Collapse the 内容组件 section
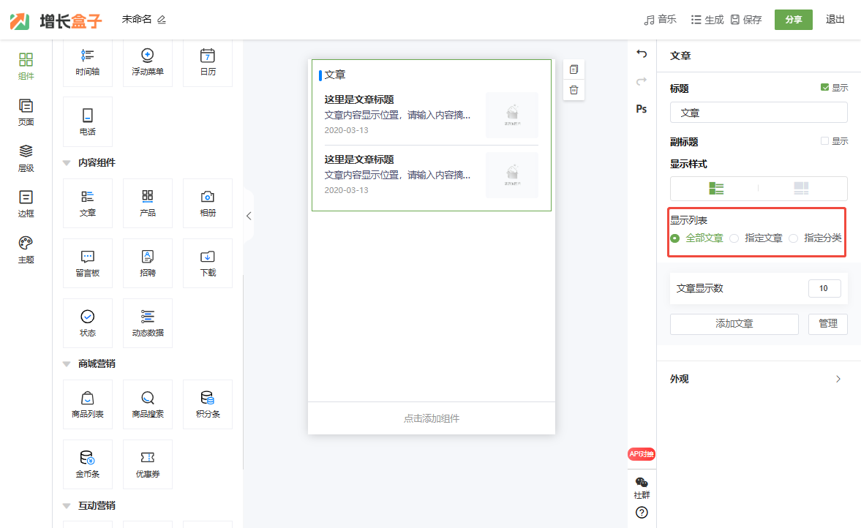This screenshot has height=528, width=861. point(67,162)
